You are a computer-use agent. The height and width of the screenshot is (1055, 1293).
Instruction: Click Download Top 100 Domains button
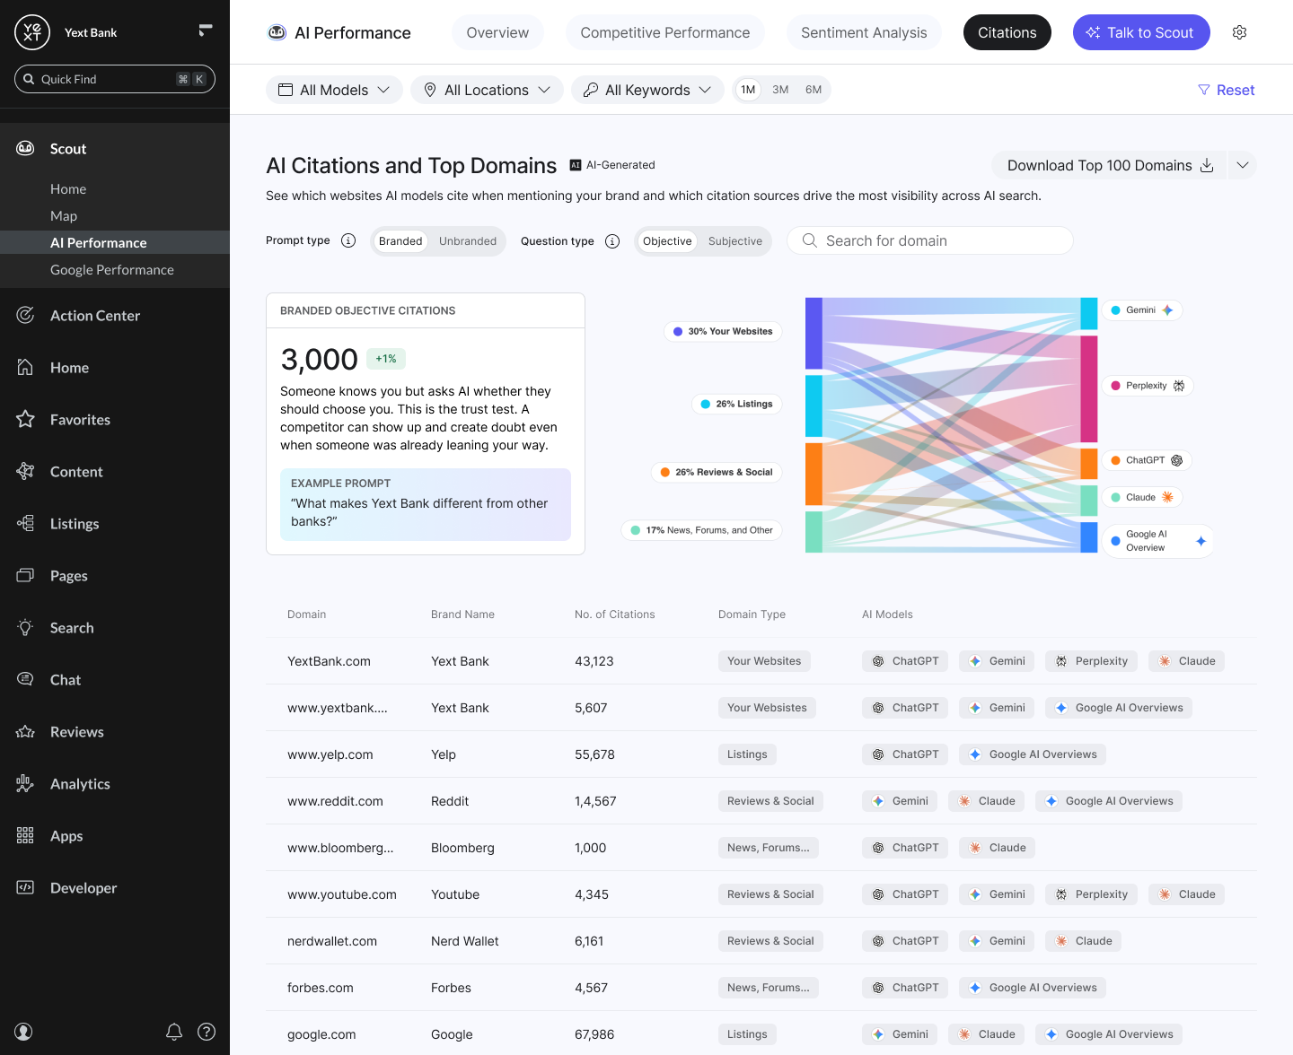click(x=1109, y=165)
